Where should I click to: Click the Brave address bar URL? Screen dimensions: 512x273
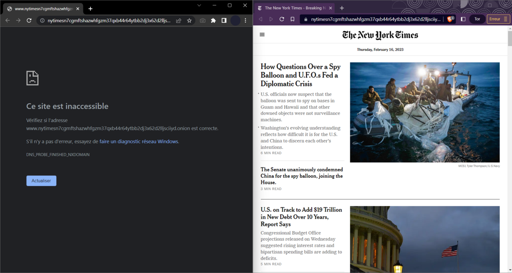(375, 19)
